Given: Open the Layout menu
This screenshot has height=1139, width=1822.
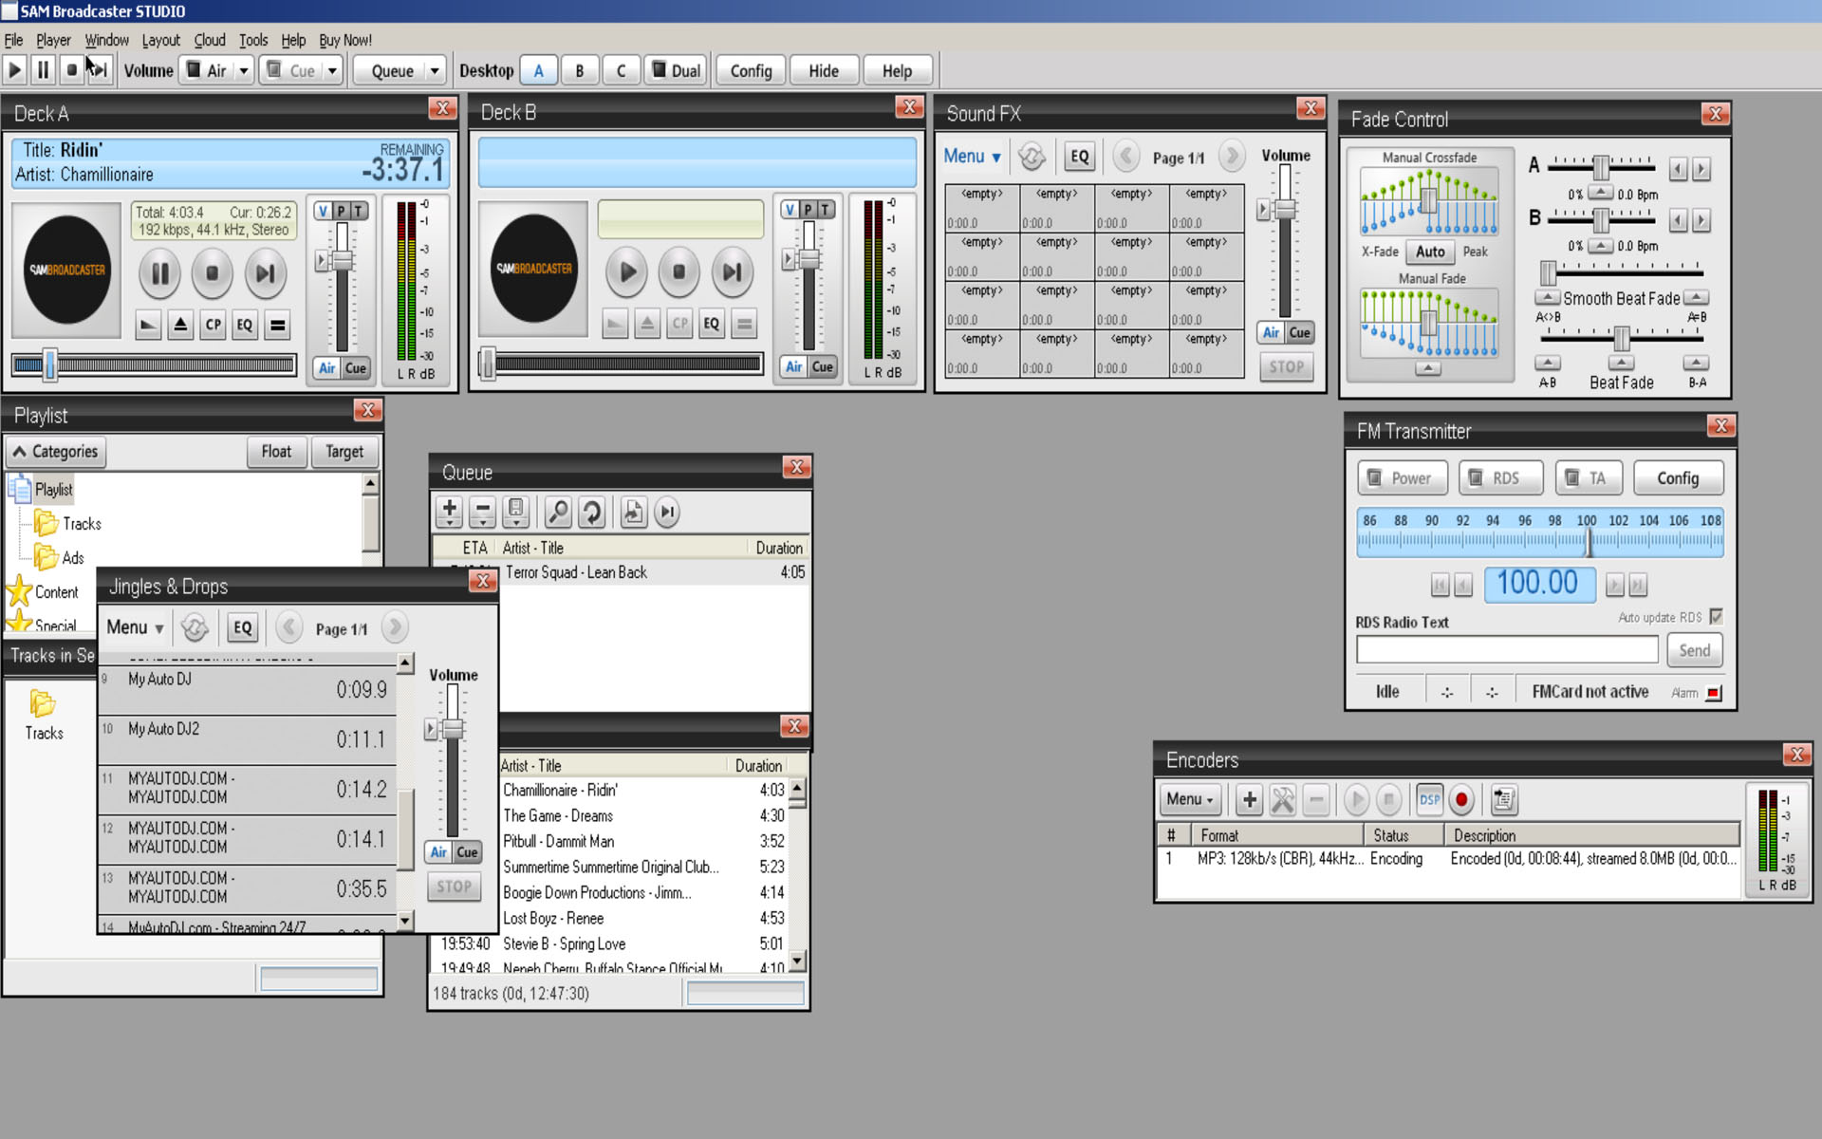Looking at the screenshot, I should (x=160, y=40).
